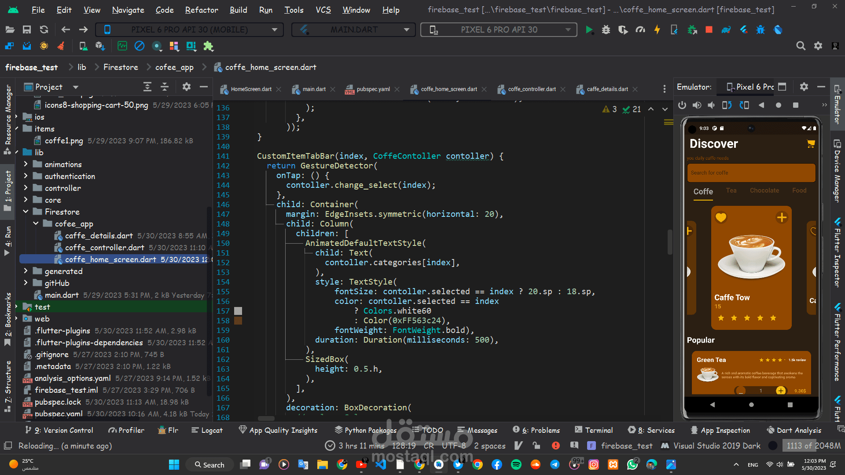The width and height of the screenshot is (845, 475).
Task: Open the Profile speedometer icon
Action: [x=640, y=30]
